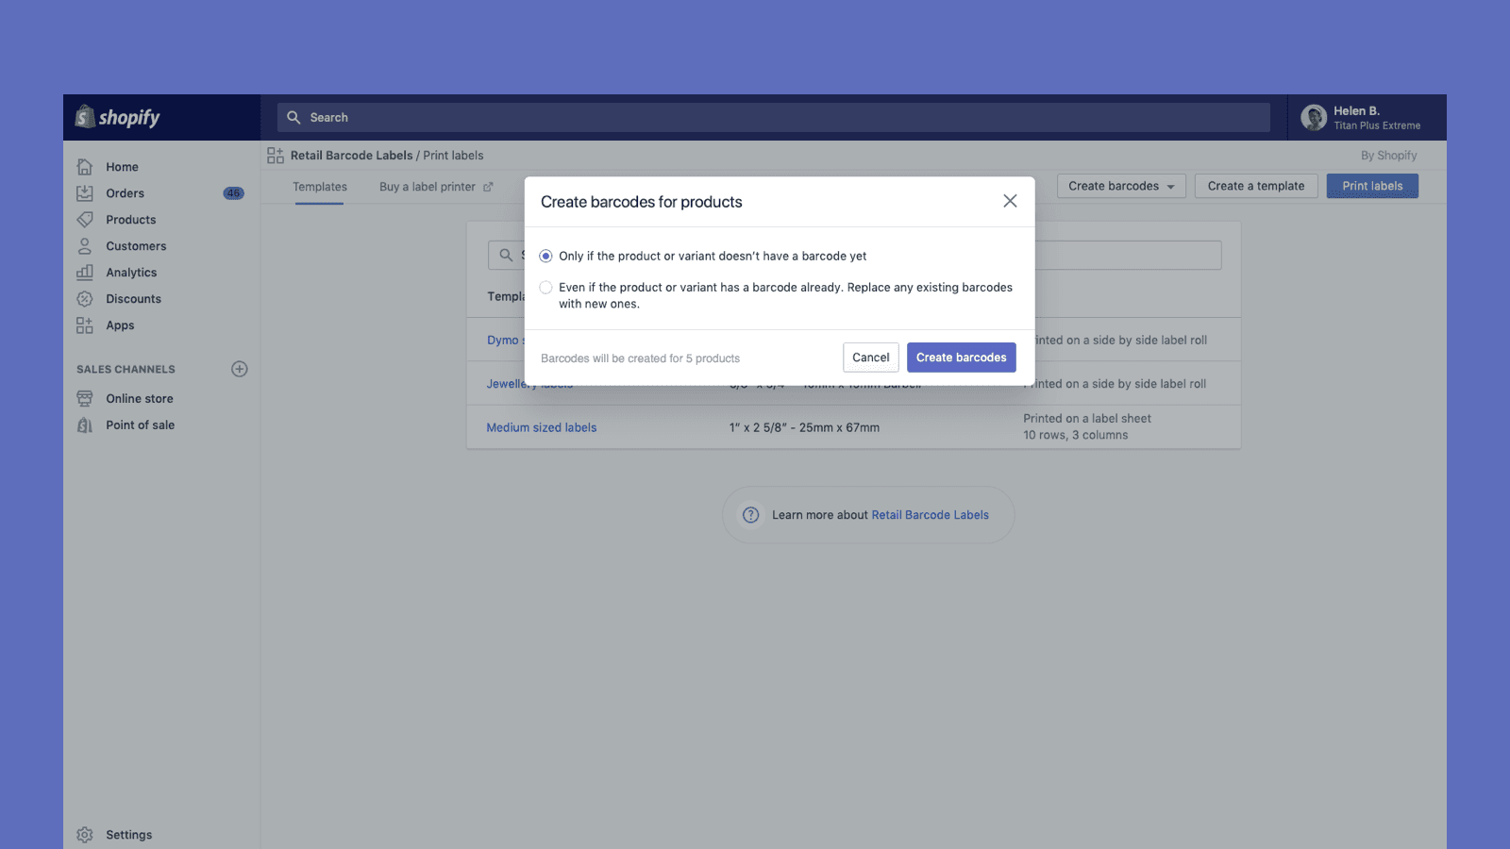
Task: Select the Customers person icon
Action: [x=85, y=246]
